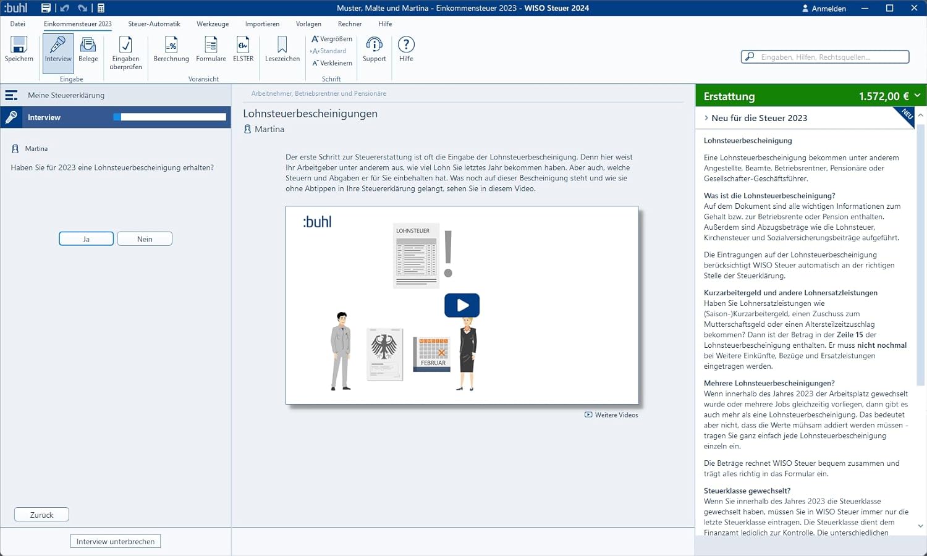
Task: Open the Hilfe ribbon tab
Action: tap(385, 23)
